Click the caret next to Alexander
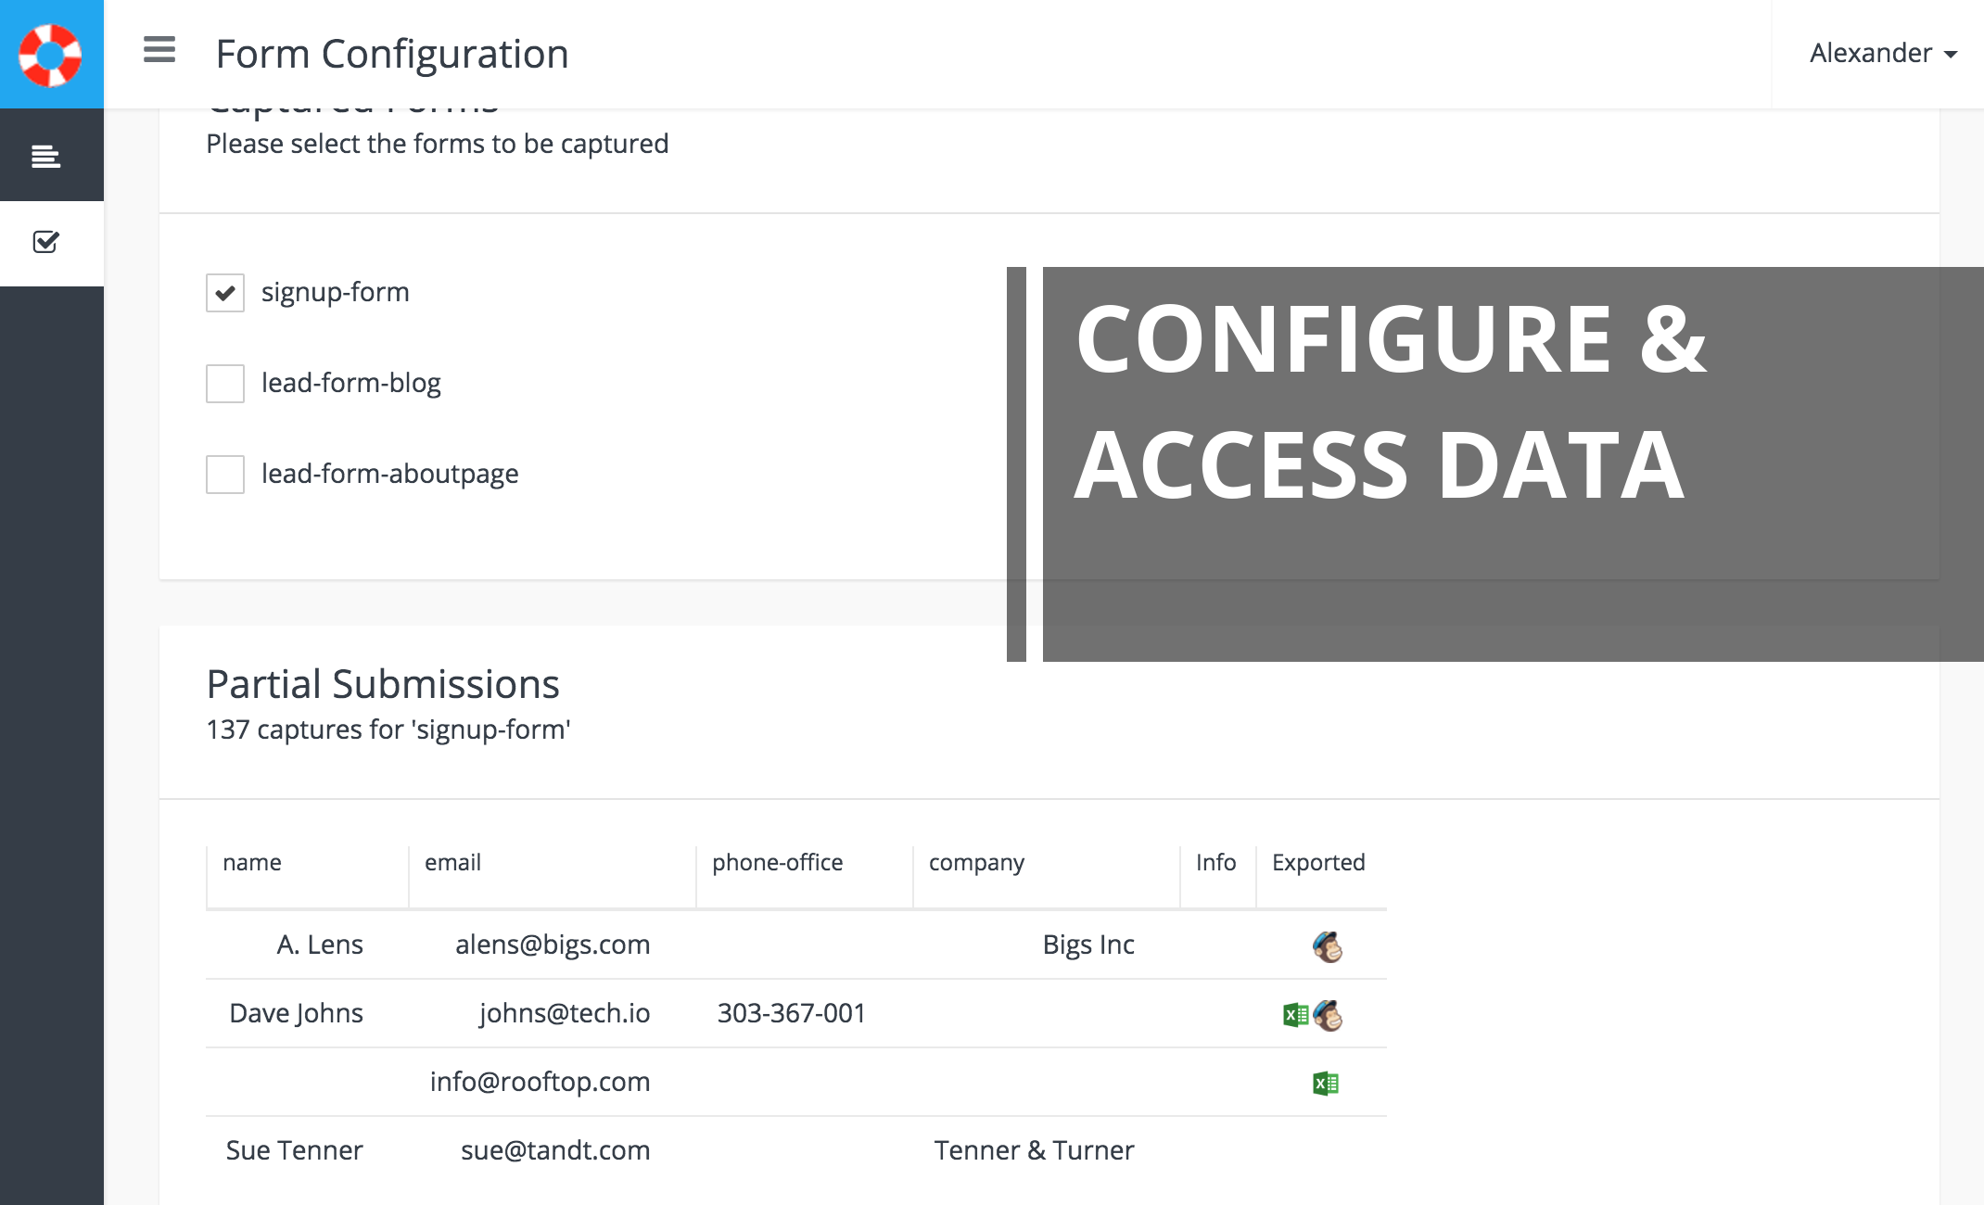Image resolution: width=1984 pixels, height=1205 pixels. [1951, 55]
